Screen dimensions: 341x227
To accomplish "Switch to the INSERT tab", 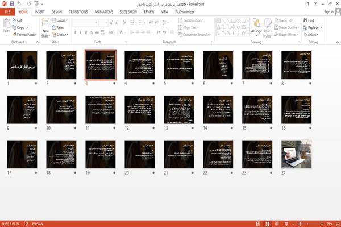I will [40, 12].
